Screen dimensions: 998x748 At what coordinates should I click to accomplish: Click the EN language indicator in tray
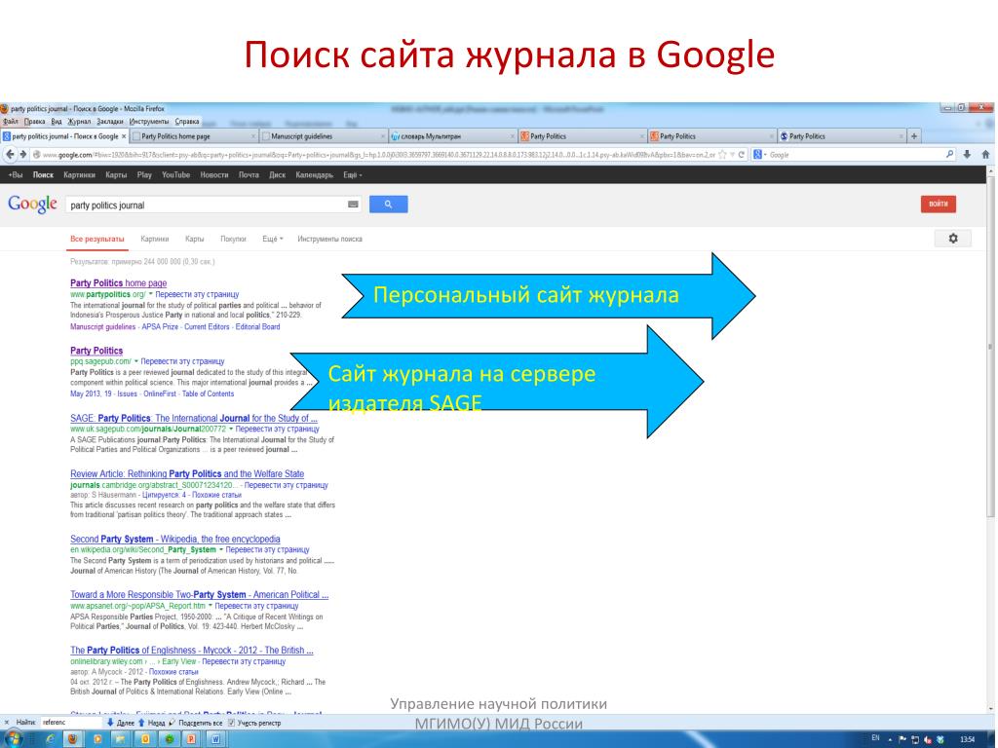[x=875, y=738]
